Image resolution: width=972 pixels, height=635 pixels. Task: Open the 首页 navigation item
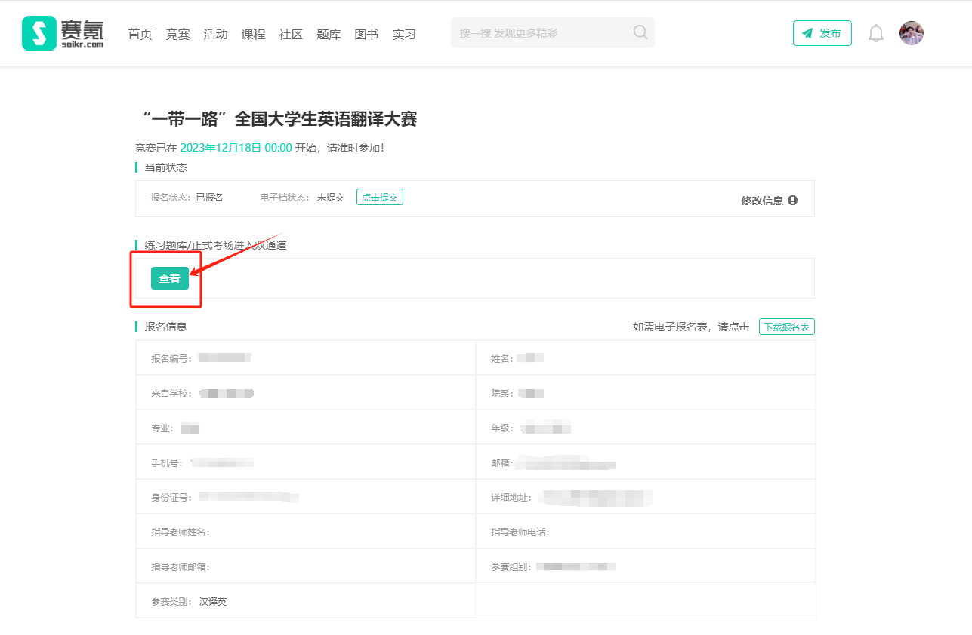(140, 34)
